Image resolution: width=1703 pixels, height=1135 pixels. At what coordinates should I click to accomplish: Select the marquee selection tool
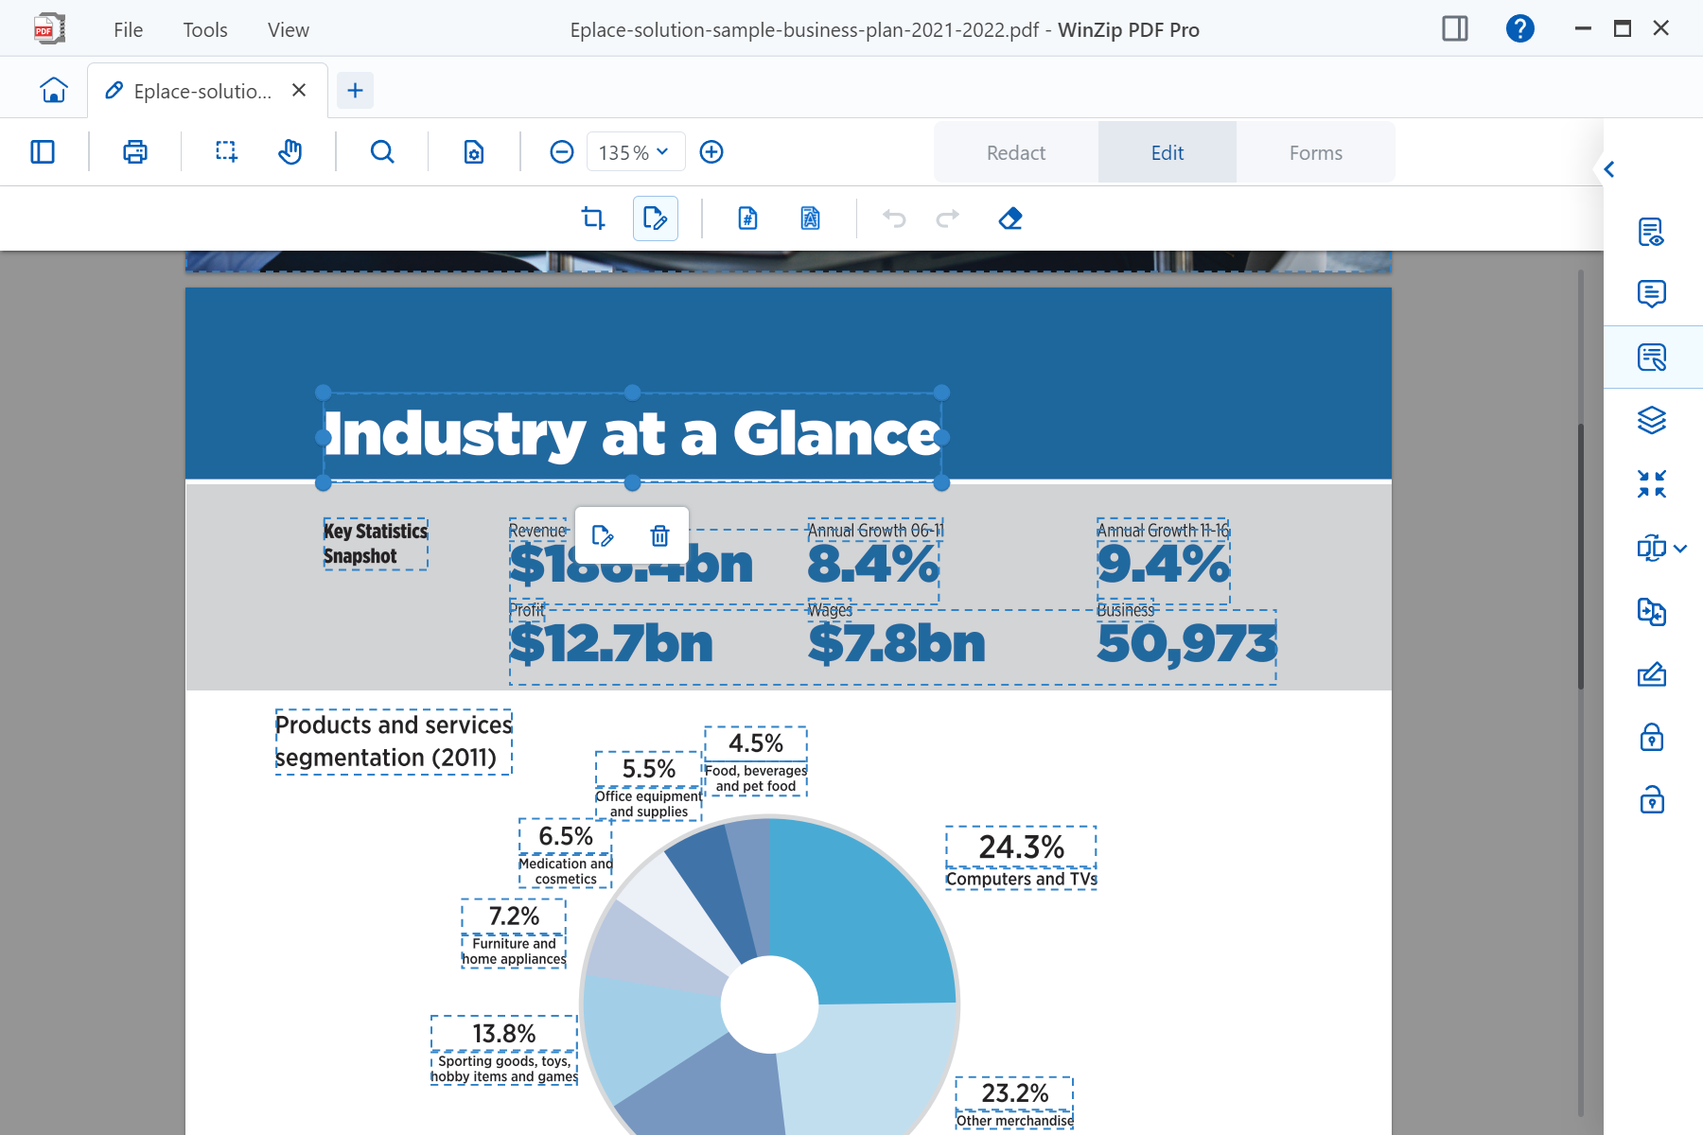pos(226,152)
